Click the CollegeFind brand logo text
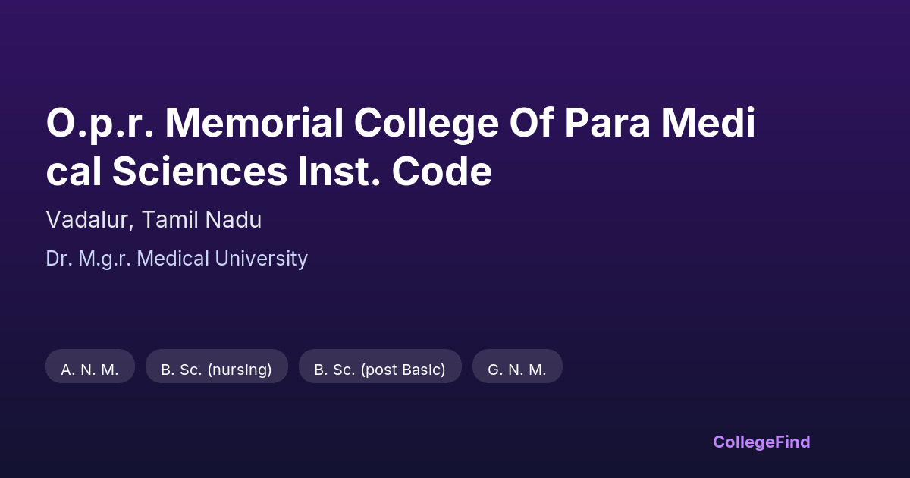Image resolution: width=910 pixels, height=478 pixels. tap(761, 442)
